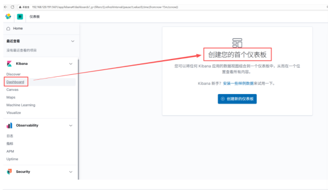Click the not-secure warning icon in address bar

click(20, 7)
